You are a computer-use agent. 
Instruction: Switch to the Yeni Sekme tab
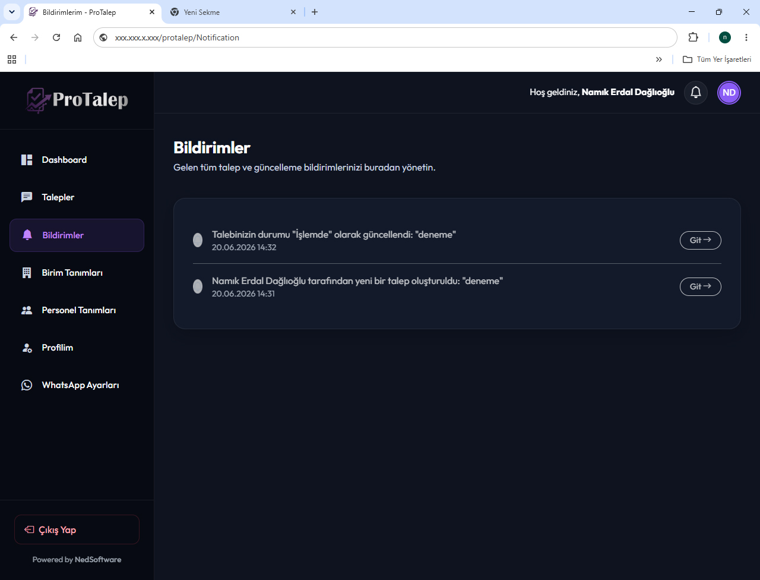tap(233, 12)
